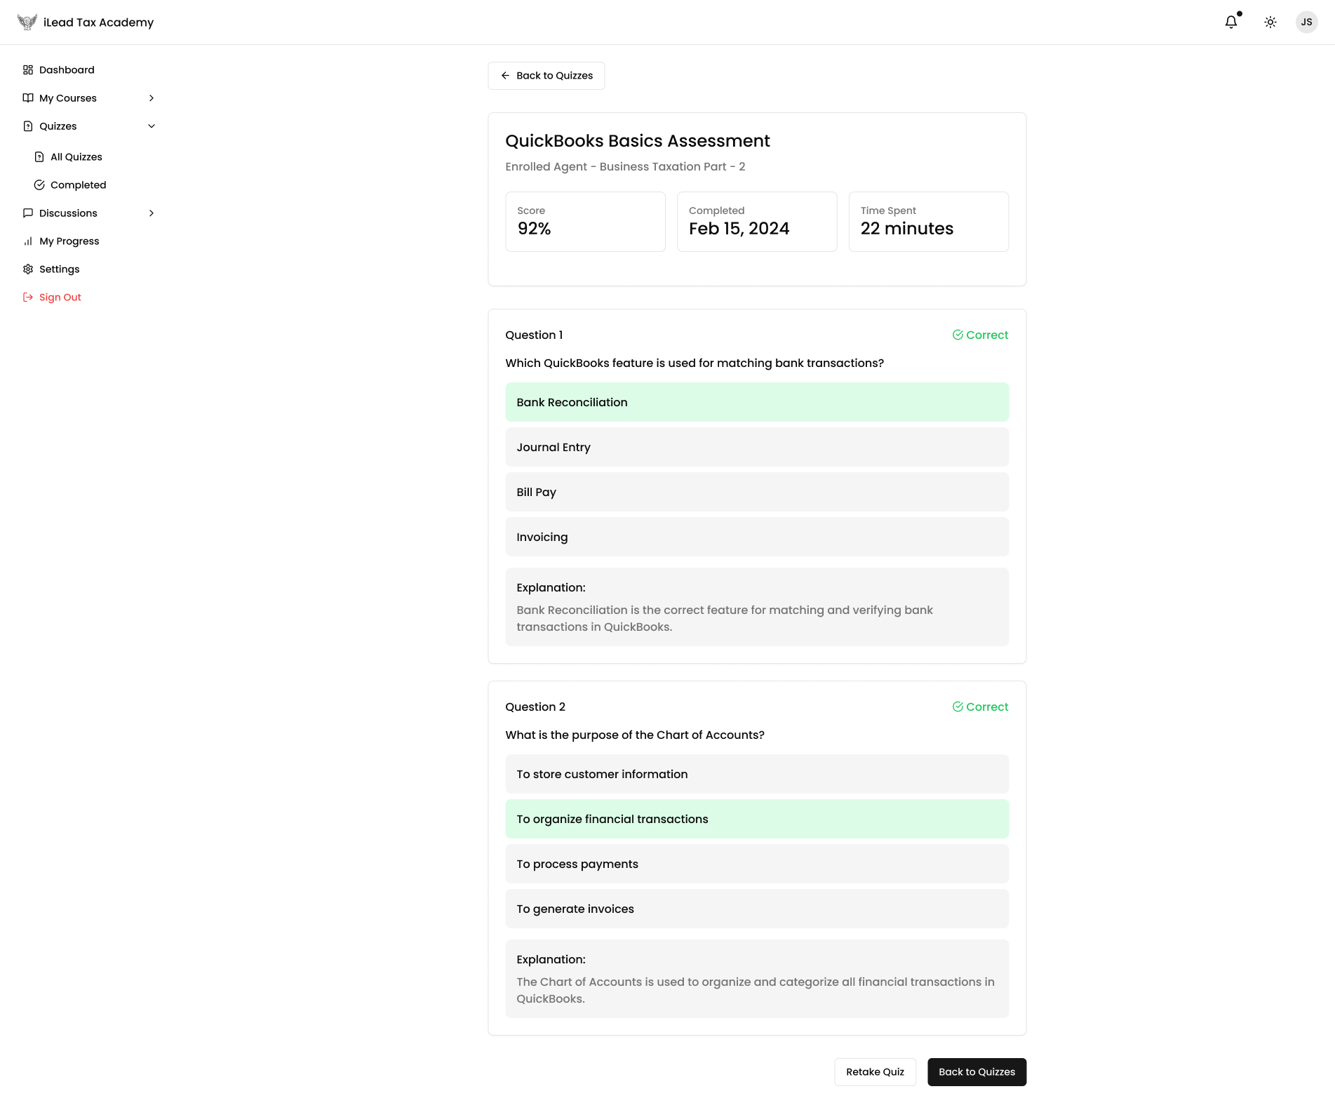Click the notifications bell icon
Viewport: 1335px width, 1103px height.
point(1230,22)
